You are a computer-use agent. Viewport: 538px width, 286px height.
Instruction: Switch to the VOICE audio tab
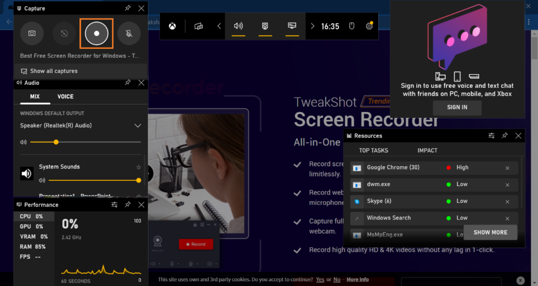(x=65, y=97)
